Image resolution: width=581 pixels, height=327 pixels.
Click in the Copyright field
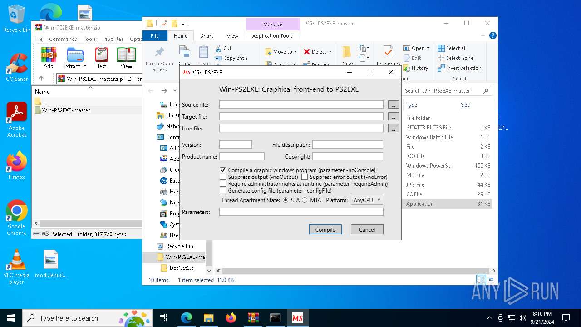coord(348,156)
